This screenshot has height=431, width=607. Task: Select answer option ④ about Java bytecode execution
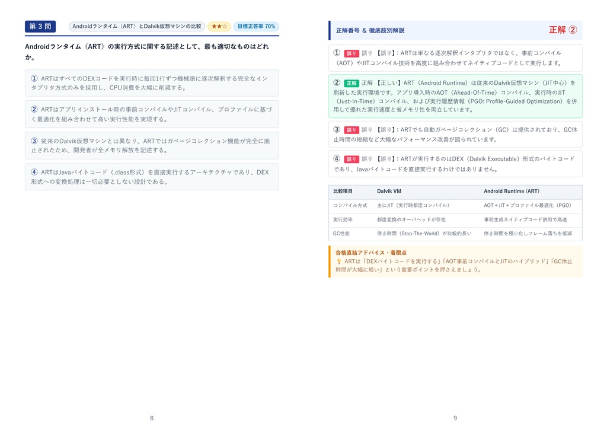152,177
